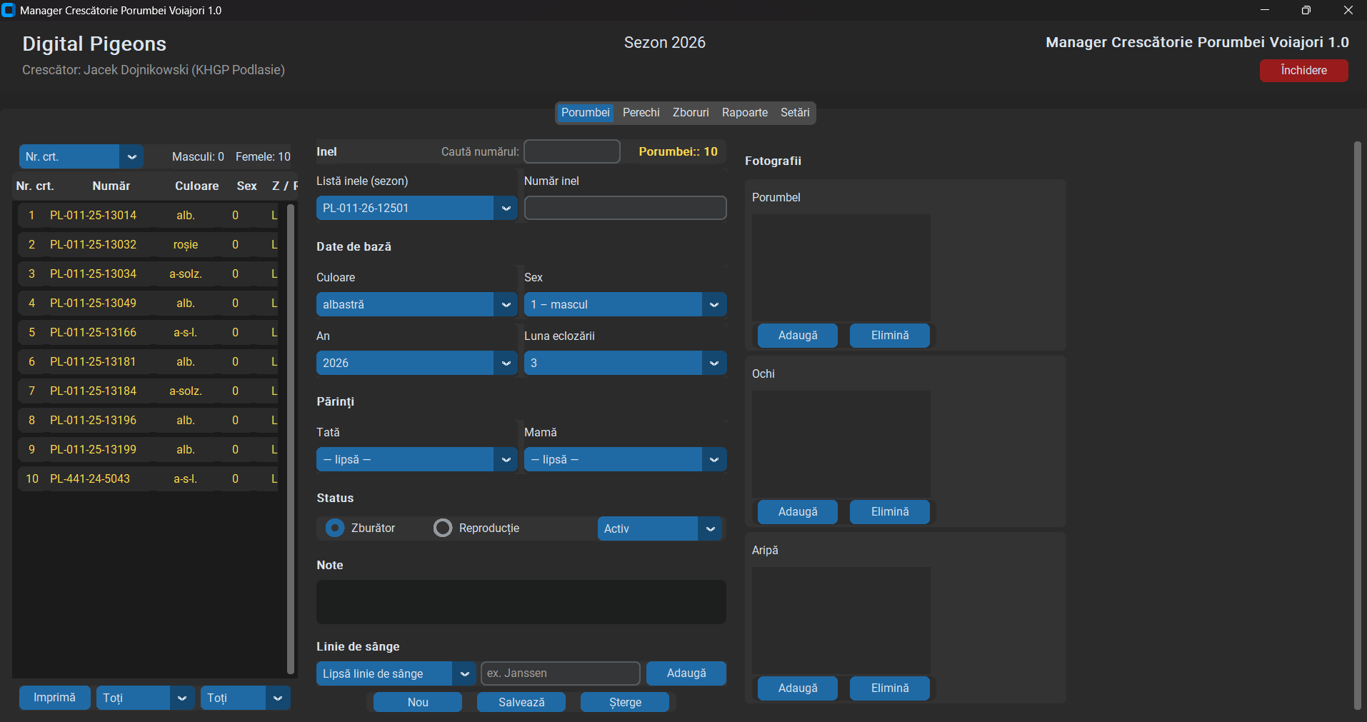1367x722 pixels.
Task: Select the Zburător radio button
Action: tap(335, 528)
